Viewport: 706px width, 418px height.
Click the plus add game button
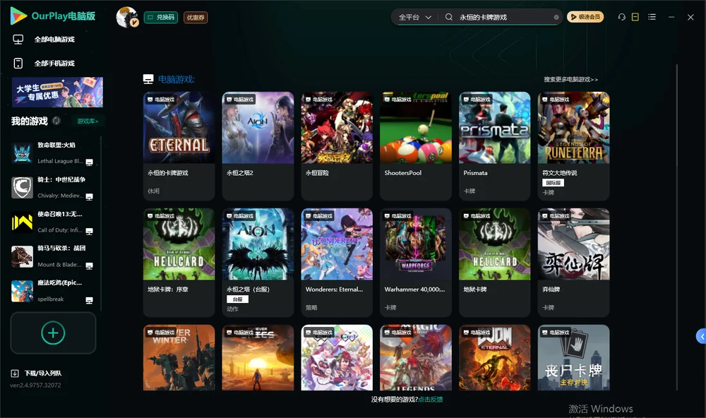pos(53,333)
